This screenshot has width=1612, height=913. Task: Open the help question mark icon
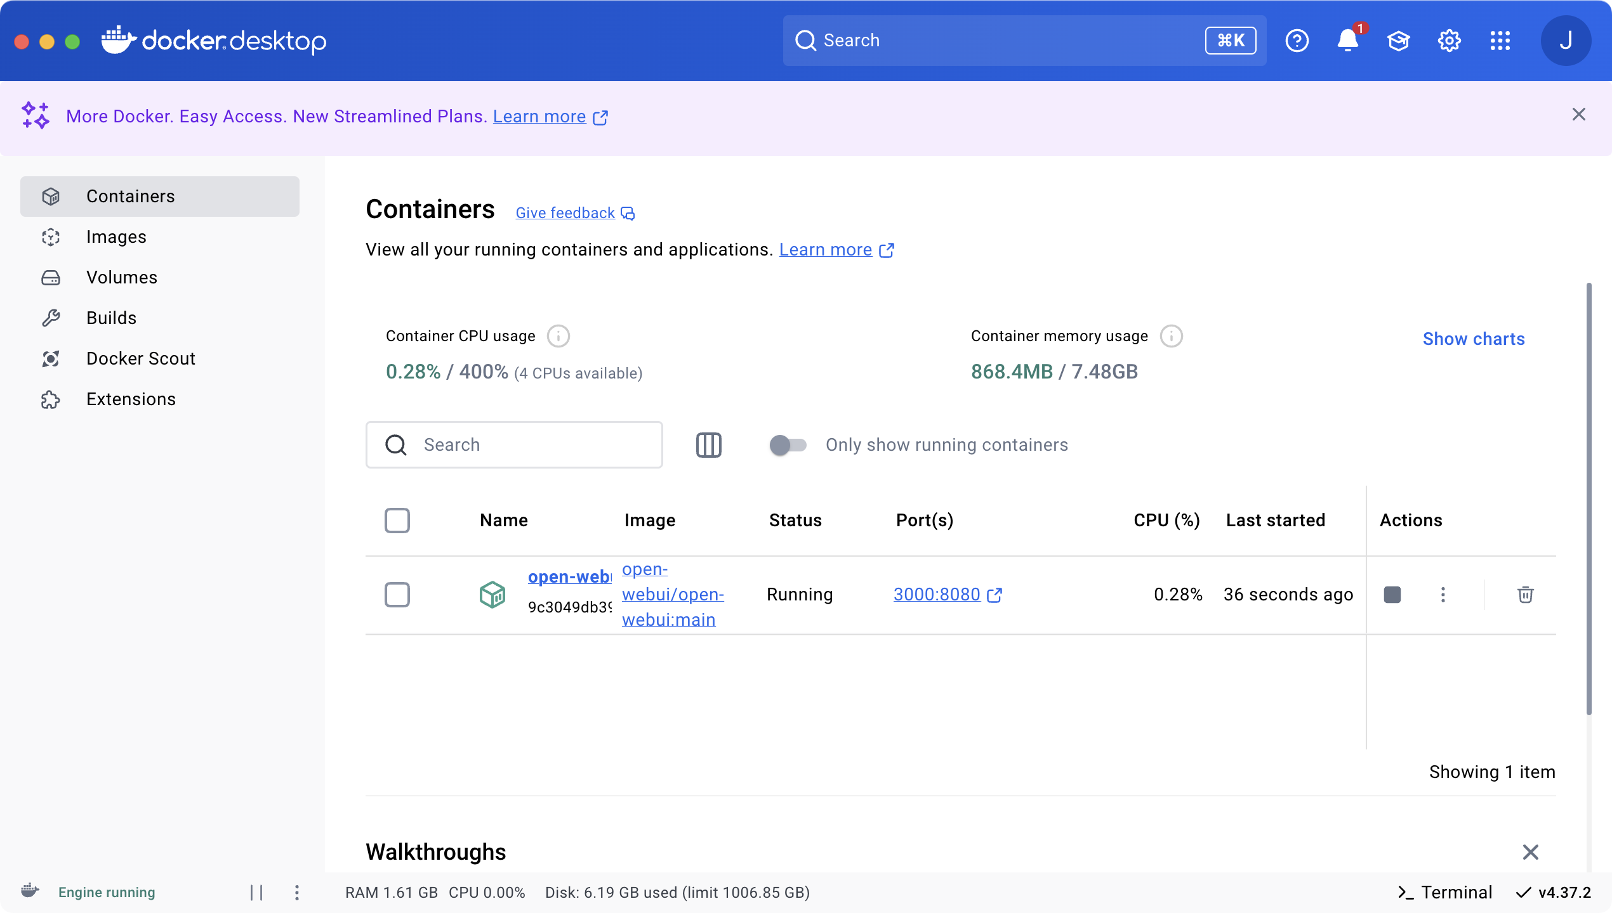[1297, 41]
